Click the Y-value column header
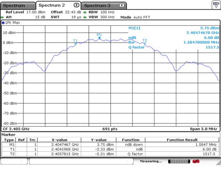This screenshot has width=221, height=171. pos(99,140)
